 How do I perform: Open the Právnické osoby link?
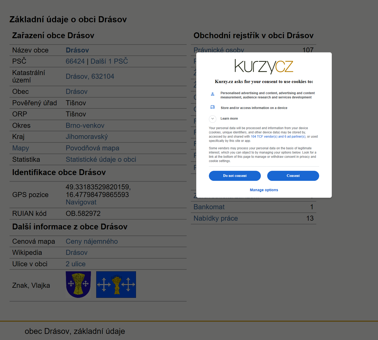tap(219, 50)
